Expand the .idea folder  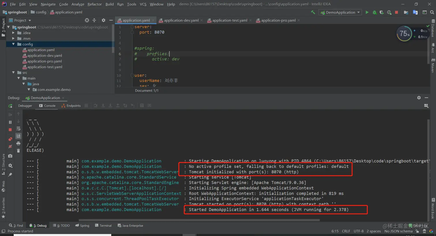[x=13, y=33]
